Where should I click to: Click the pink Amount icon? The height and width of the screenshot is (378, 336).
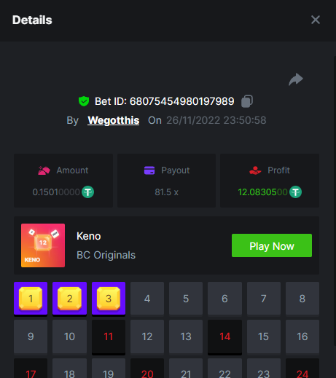[44, 170]
